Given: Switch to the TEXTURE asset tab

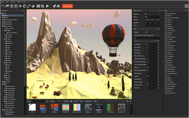Looking at the screenshot, I should tap(59, 101).
